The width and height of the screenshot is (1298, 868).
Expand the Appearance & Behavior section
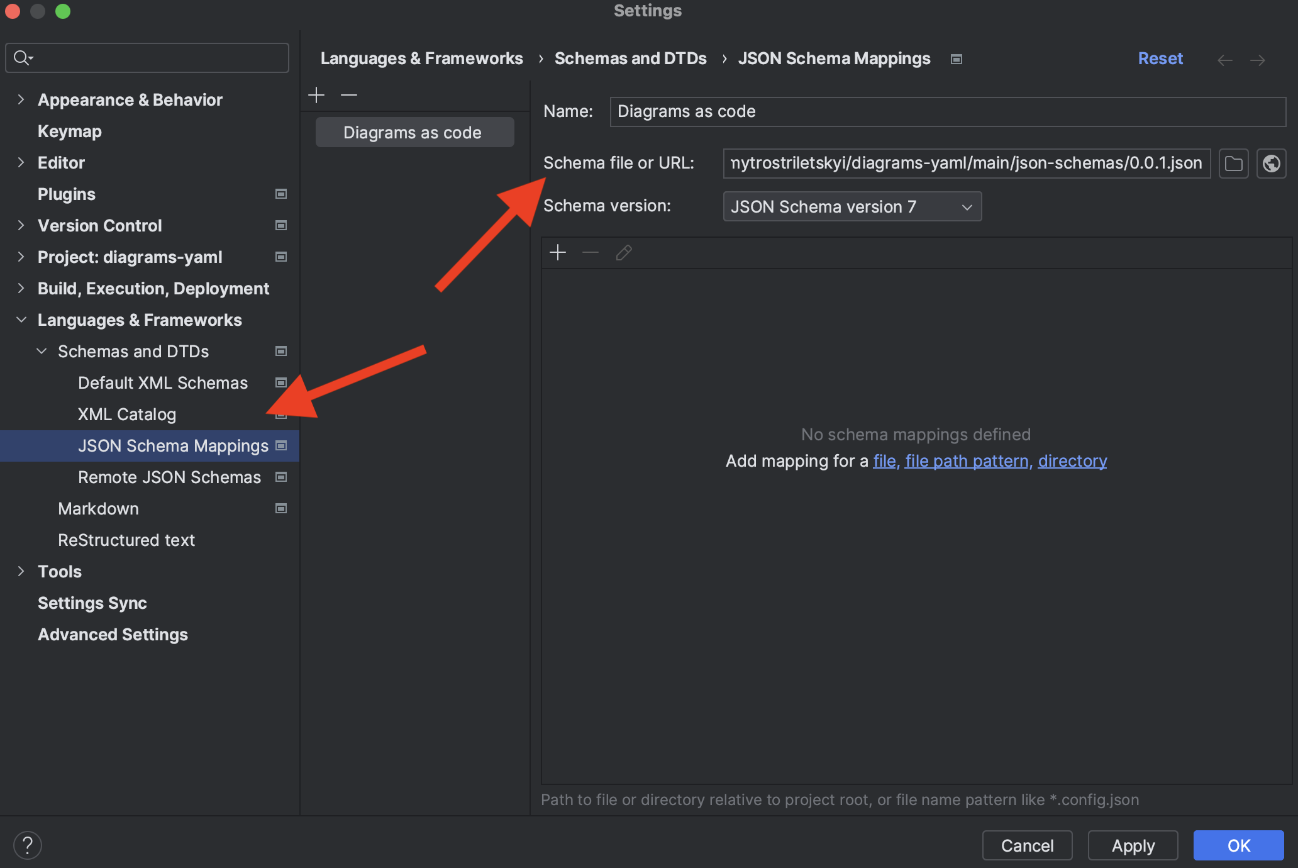pyautogui.click(x=21, y=99)
